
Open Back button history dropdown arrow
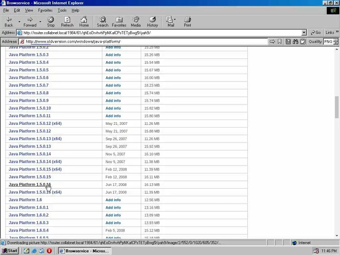coord(19,22)
